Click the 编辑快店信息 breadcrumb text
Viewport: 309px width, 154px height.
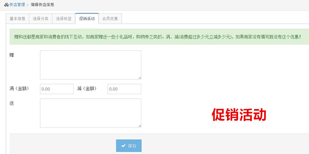[x=42, y=5]
